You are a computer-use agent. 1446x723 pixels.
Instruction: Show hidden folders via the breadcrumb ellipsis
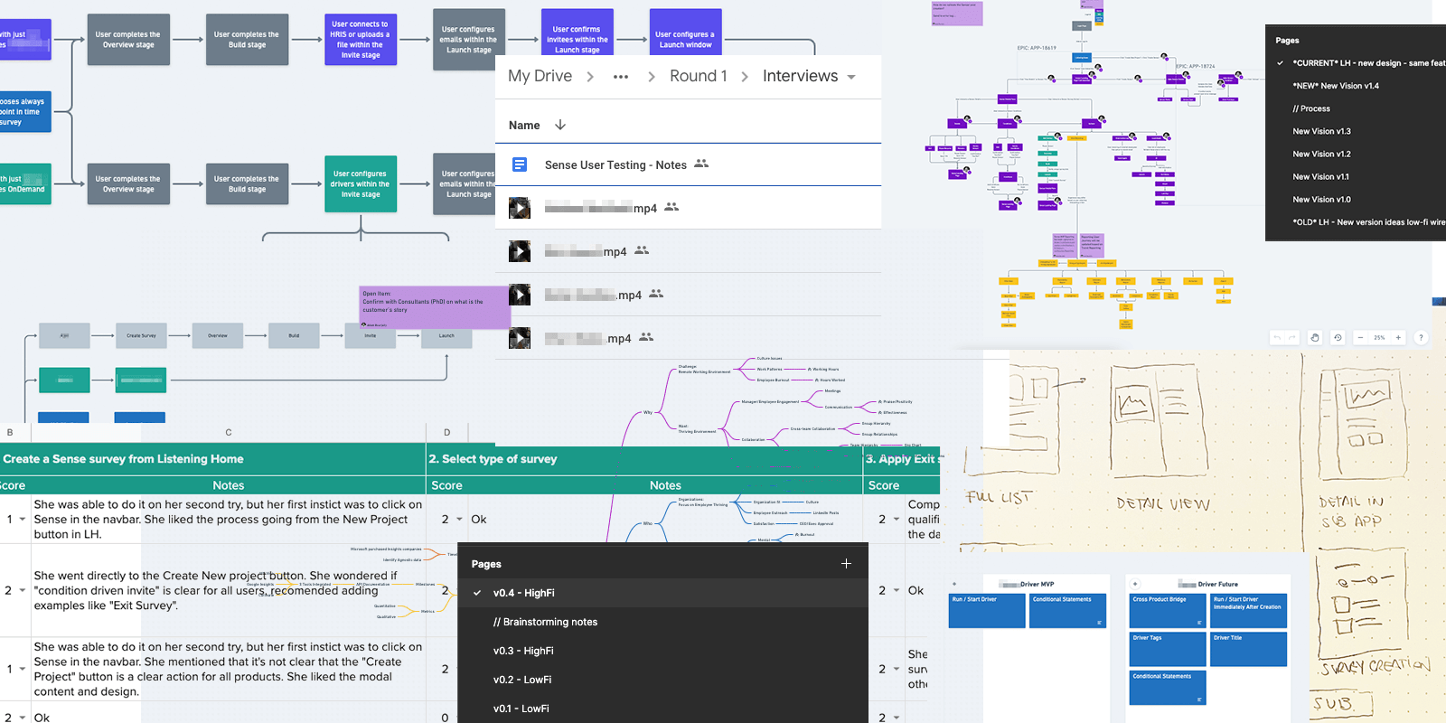[x=620, y=77]
